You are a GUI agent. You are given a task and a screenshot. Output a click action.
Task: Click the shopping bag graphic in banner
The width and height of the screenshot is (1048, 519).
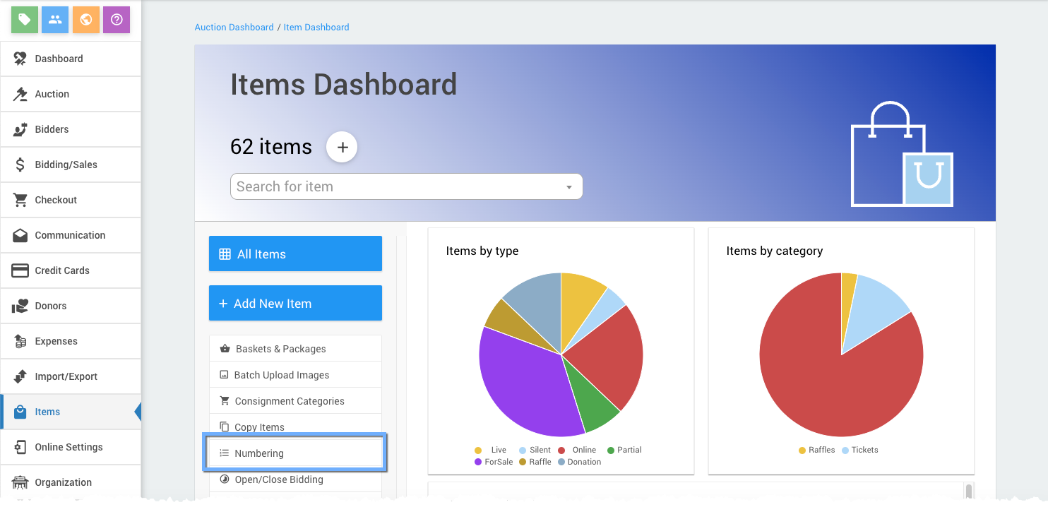coord(901,157)
